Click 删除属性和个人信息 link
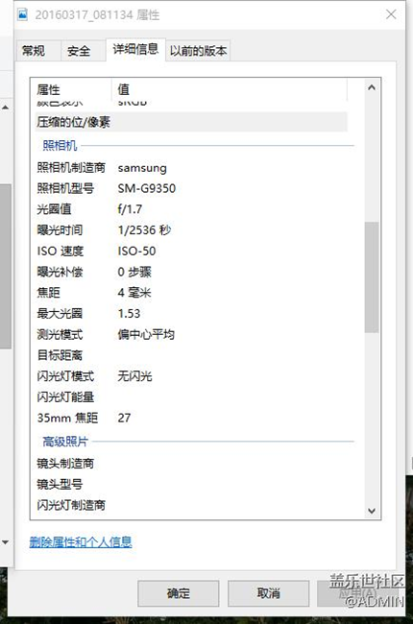Viewport: 413px width, 624px height. pos(81,541)
